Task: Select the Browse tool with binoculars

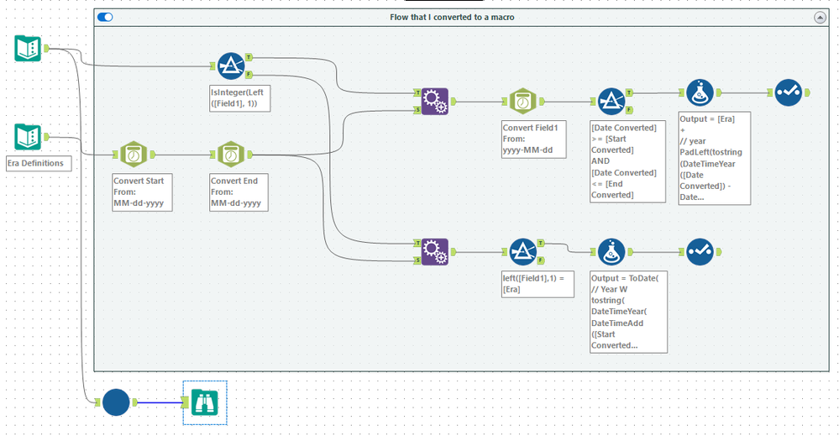Action: 205,403
